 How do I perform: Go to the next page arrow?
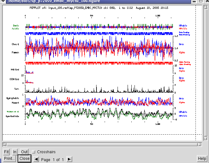tap(69, 160)
